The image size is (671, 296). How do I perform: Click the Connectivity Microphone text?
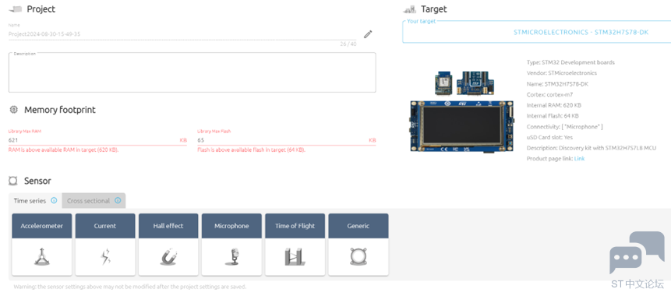[565, 127]
